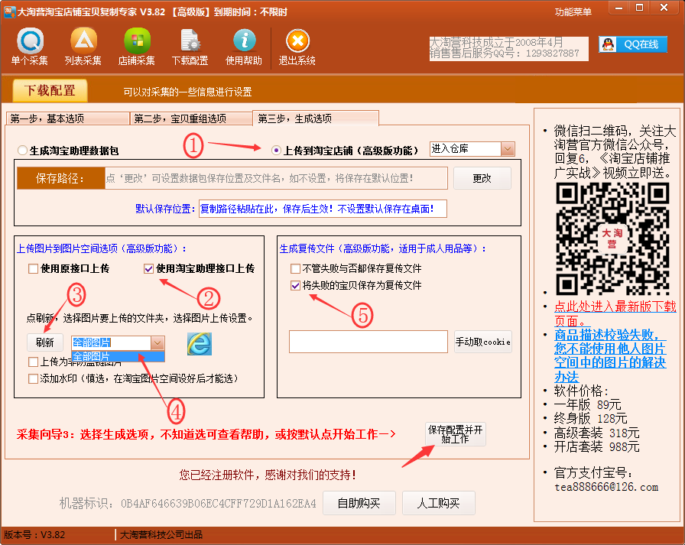Click the Internet Explorer icon
This screenshot has width=685, height=545.
200,344
